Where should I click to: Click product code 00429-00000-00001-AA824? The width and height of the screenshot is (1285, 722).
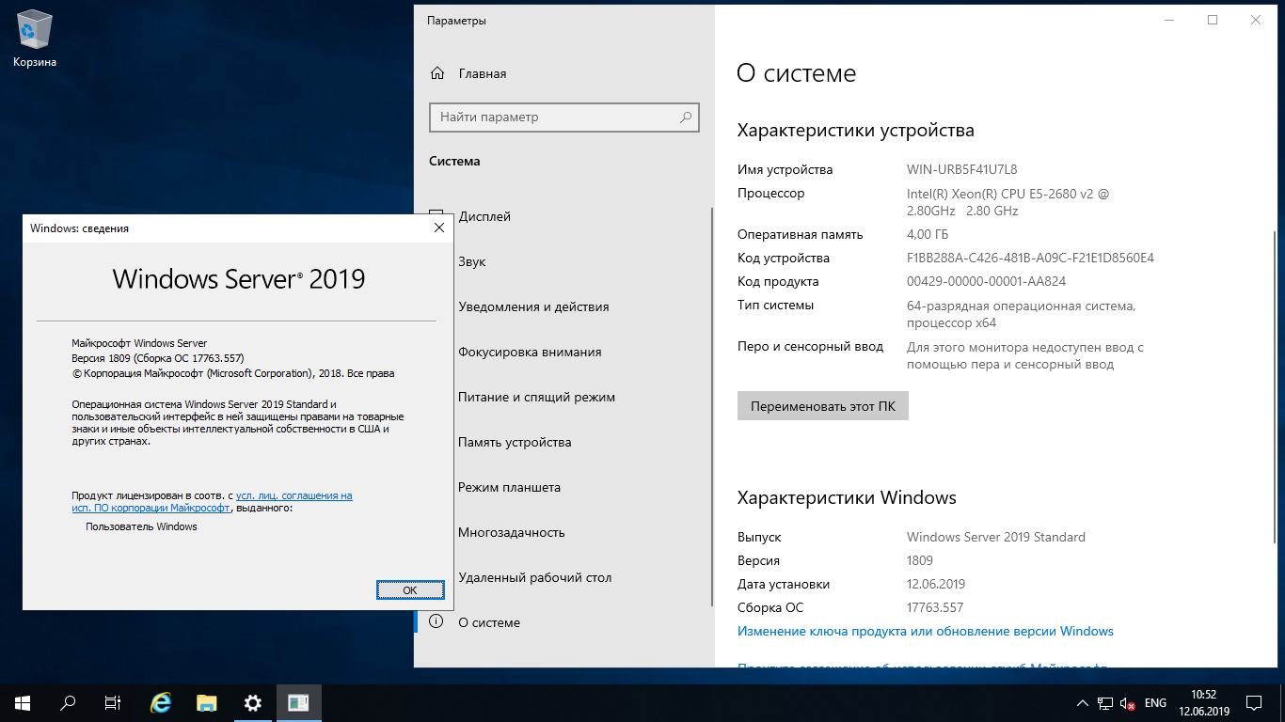pos(986,281)
